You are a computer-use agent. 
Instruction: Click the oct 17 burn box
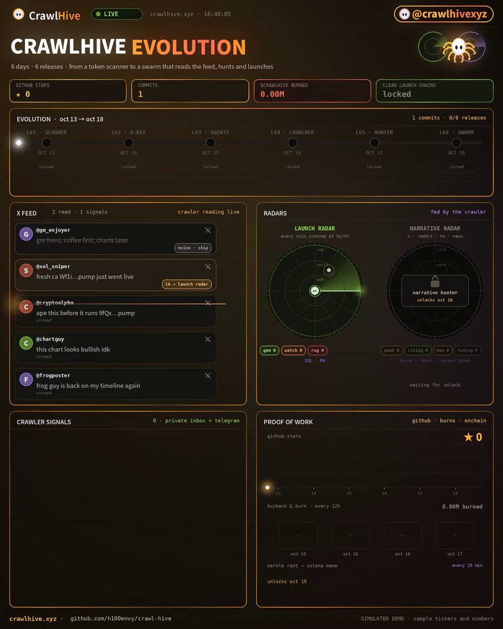455,535
